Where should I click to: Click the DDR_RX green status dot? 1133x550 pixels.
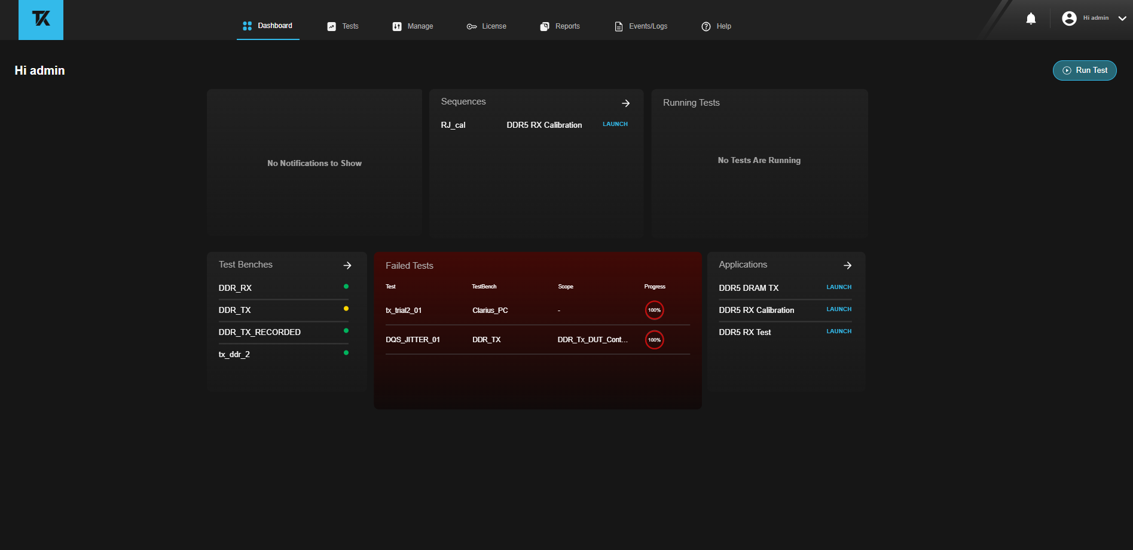(346, 287)
